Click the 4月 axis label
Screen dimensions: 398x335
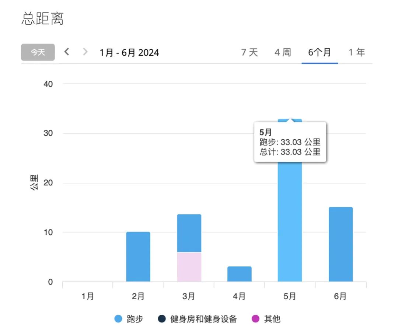pyautogui.click(x=239, y=296)
